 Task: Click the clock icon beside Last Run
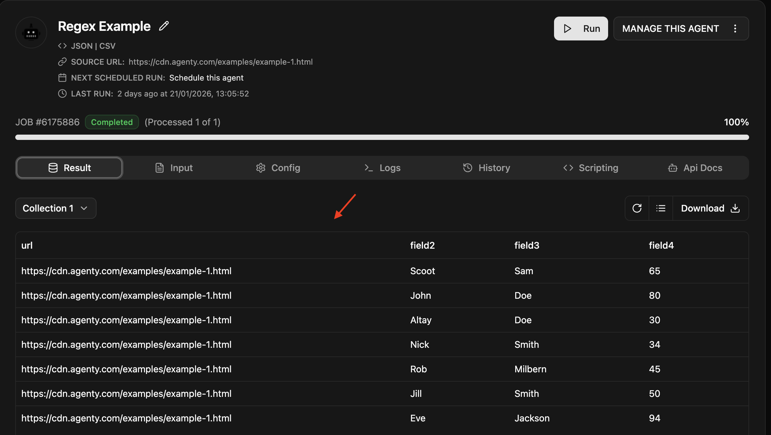click(x=62, y=94)
